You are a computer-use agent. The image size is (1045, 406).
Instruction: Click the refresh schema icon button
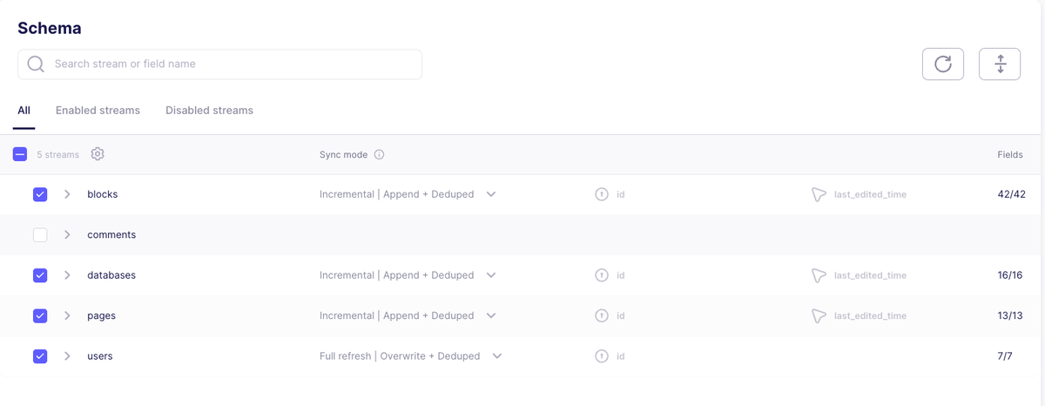[943, 64]
